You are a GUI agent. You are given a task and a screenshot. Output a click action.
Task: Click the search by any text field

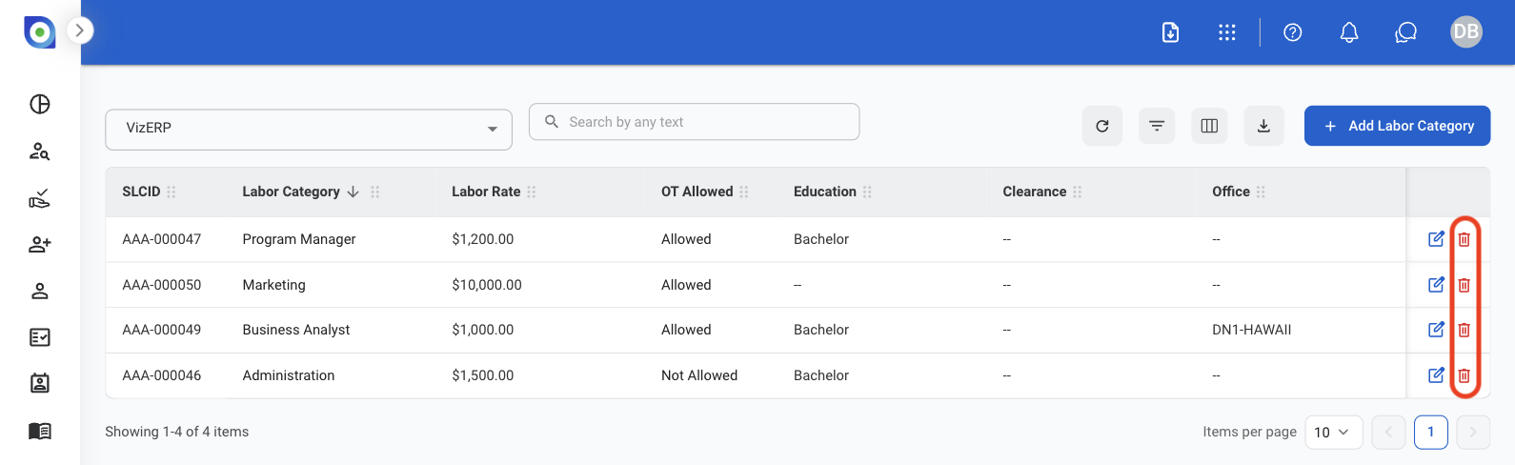[695, 122]
